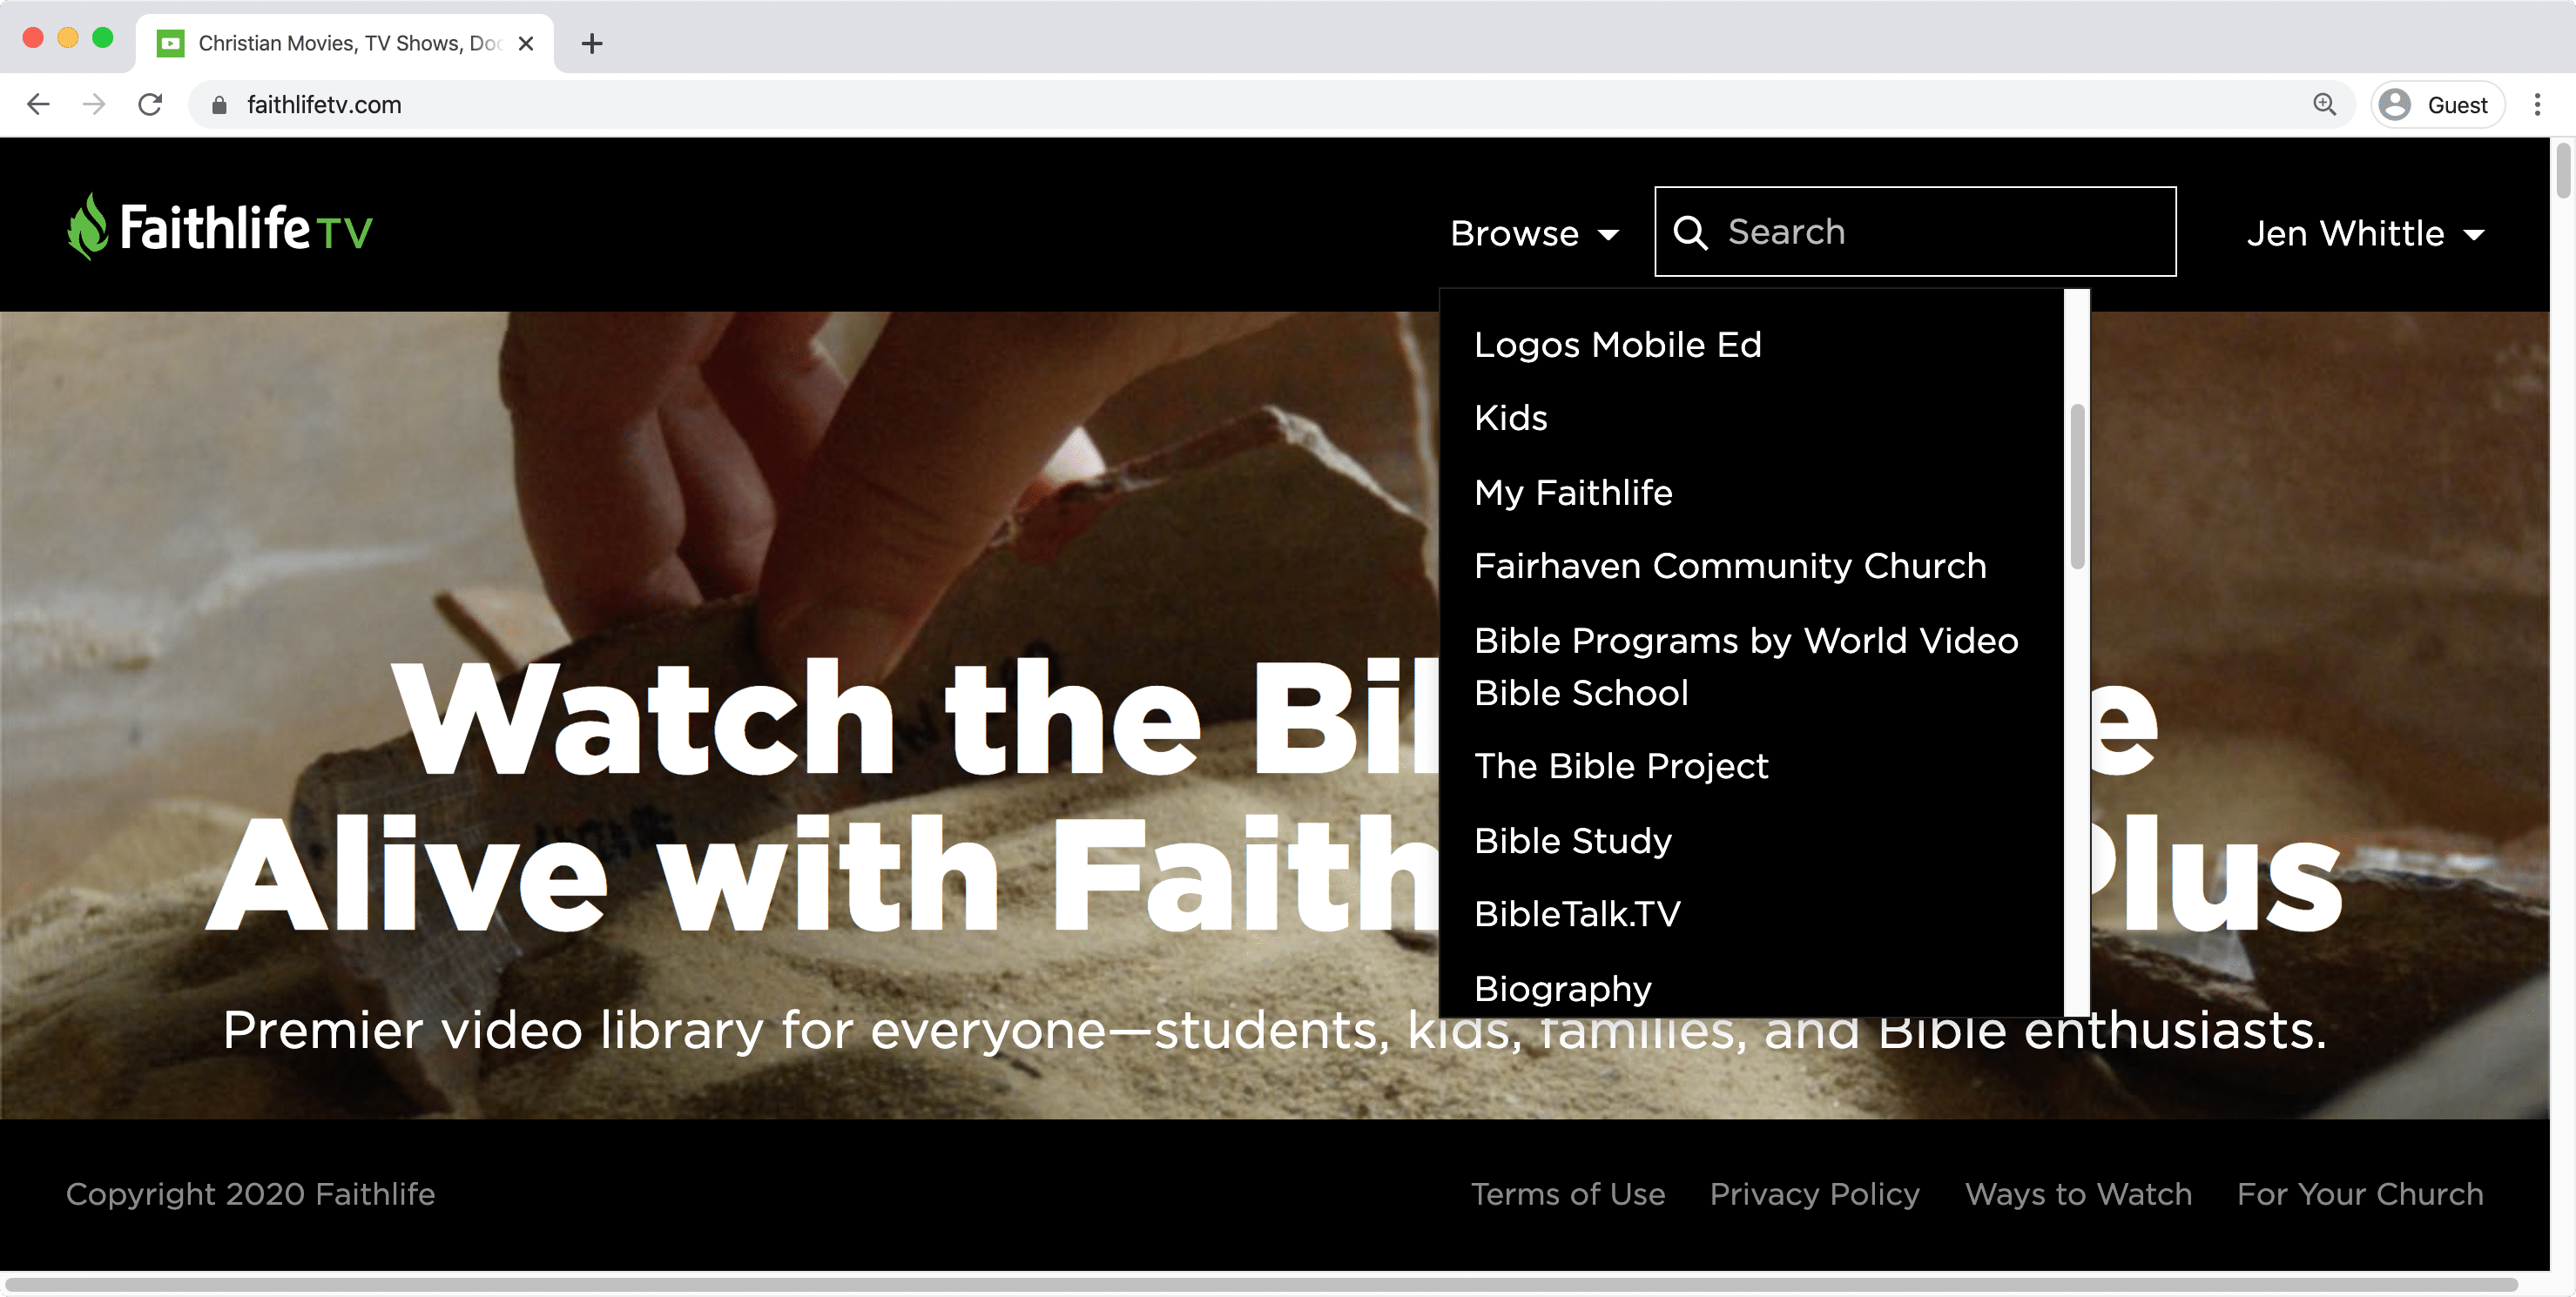
Task: Open Ways to Watch link
Action: tap(2078, 1194)
